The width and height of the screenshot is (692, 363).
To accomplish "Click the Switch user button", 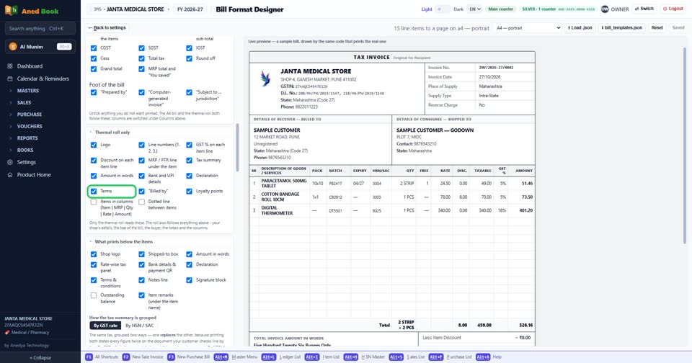I will (x=644, y=9).
